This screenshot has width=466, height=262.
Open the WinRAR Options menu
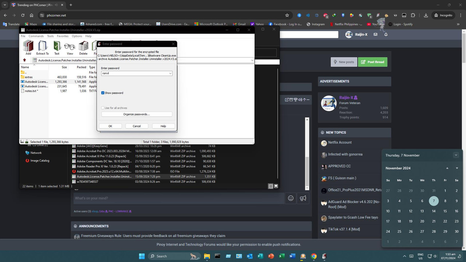[77, 36]
